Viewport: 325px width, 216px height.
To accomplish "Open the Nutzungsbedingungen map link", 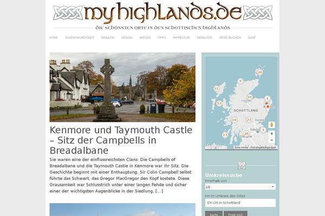I will (x=263, y=147).
